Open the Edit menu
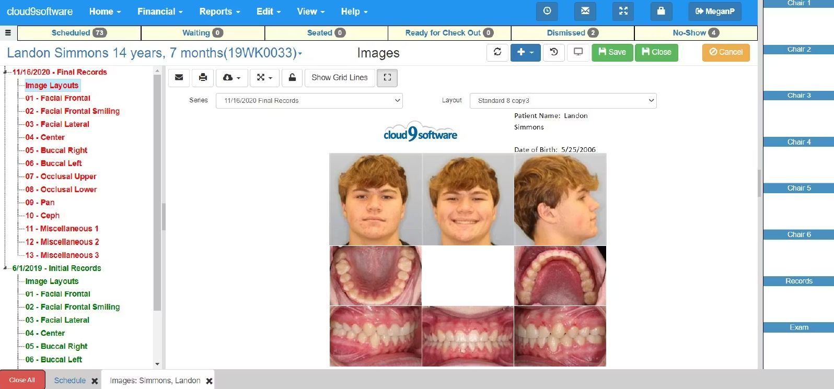834x389 pixels. pyautogui.click(x=269, y=11)
